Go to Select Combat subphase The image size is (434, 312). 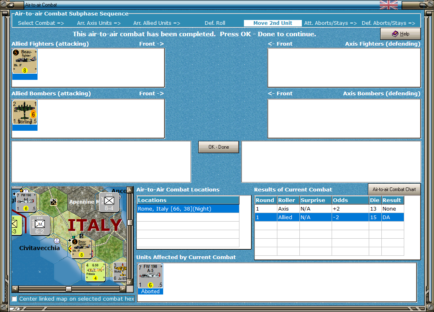pos(41,23)
